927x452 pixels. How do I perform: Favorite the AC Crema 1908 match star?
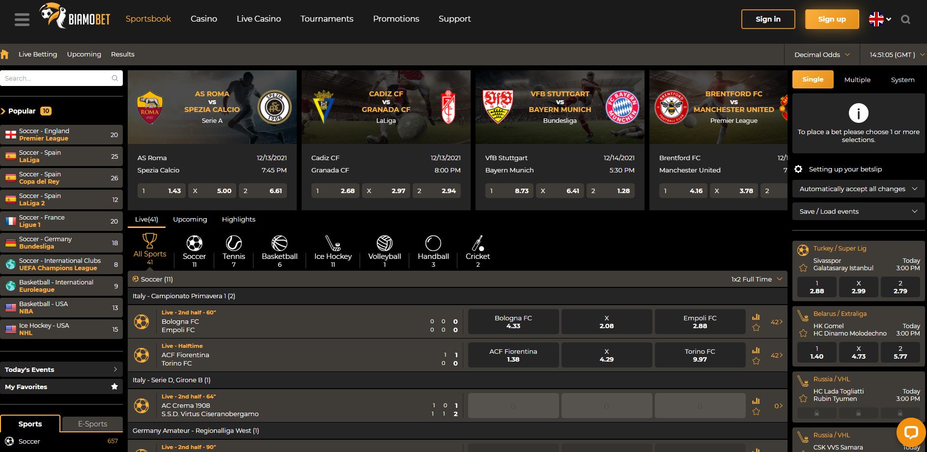pyautogui.click(x=756, y=412)
